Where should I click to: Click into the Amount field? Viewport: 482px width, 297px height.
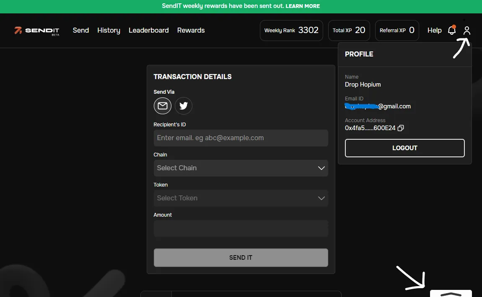pos(241,228)
